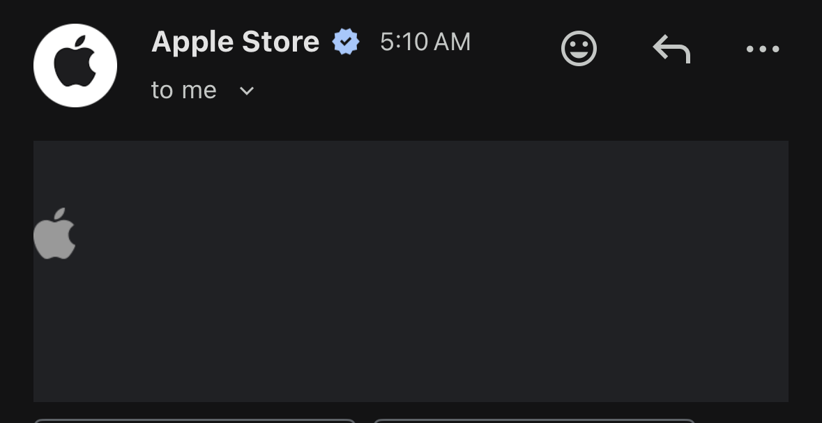Open the emoji reaction picker
The width and height of the screenshot is (822, 423).
[579, 49]
